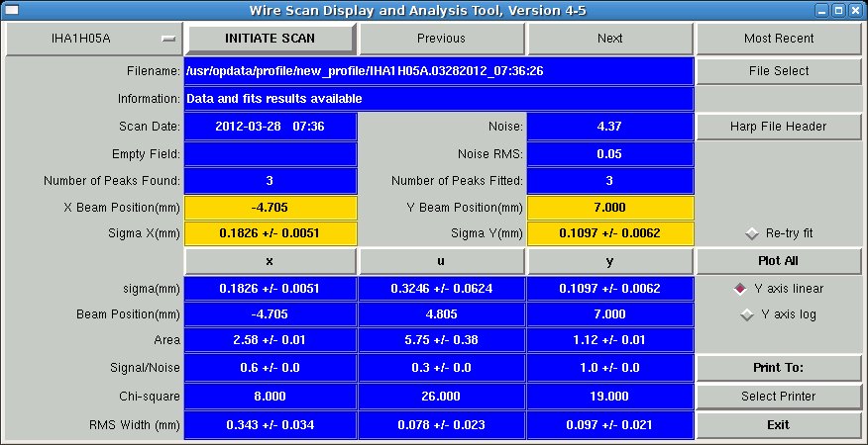
Task: Plot the u wire profile
Action: pyautogui.click(x=441, y=261)
